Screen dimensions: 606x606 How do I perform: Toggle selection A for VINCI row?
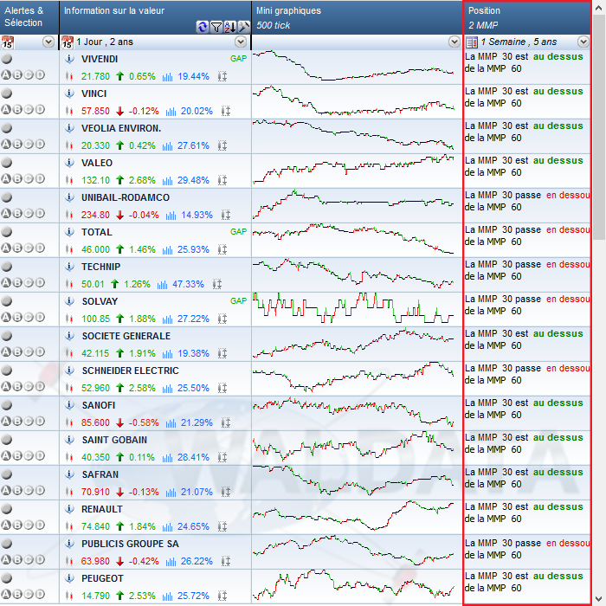[6, 109]
